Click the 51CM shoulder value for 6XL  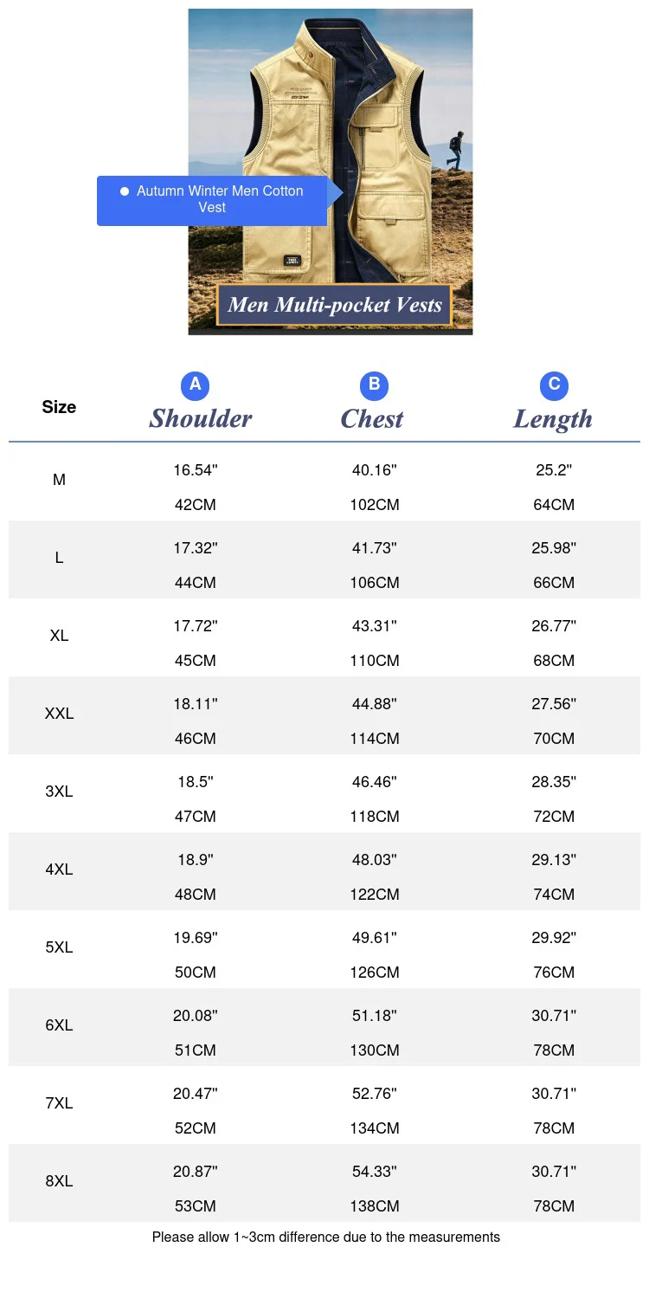[196, 1050]
